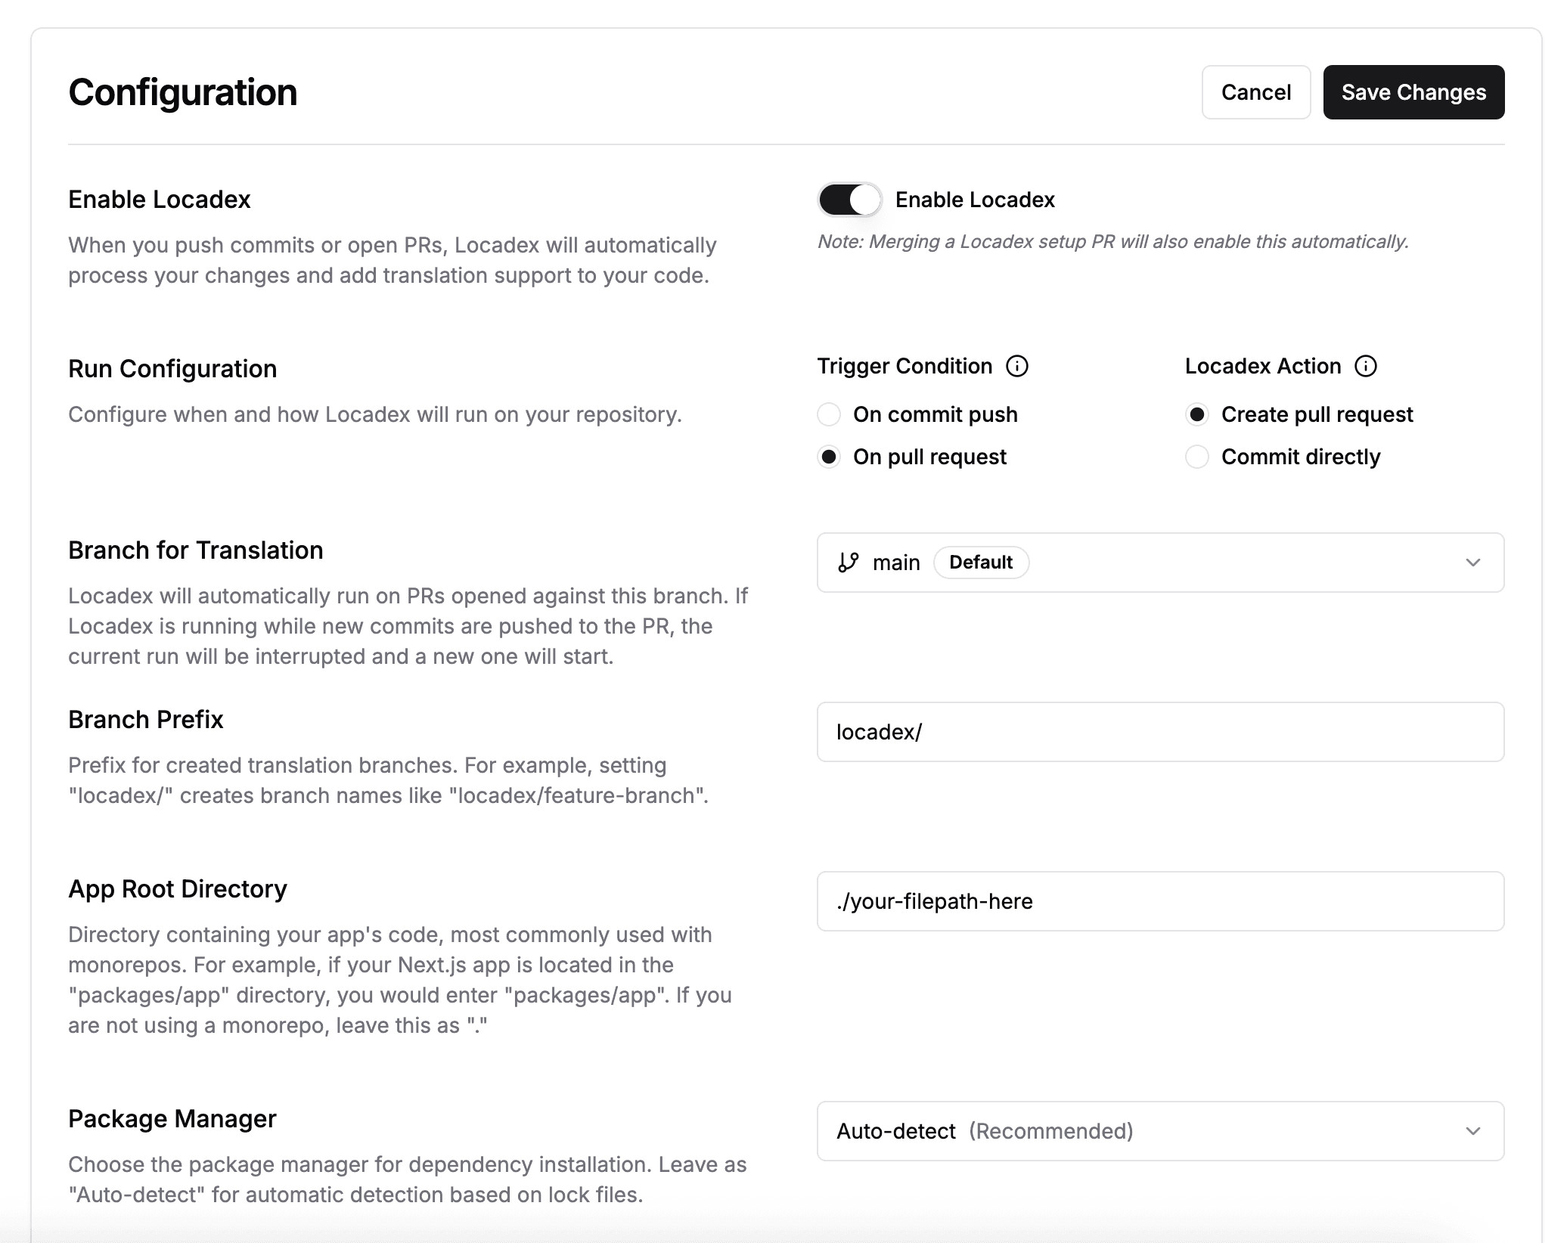Click the Default badge beside main
Image resolution: width=1567 pixels, height=1243 pixels.
point(981,563)
